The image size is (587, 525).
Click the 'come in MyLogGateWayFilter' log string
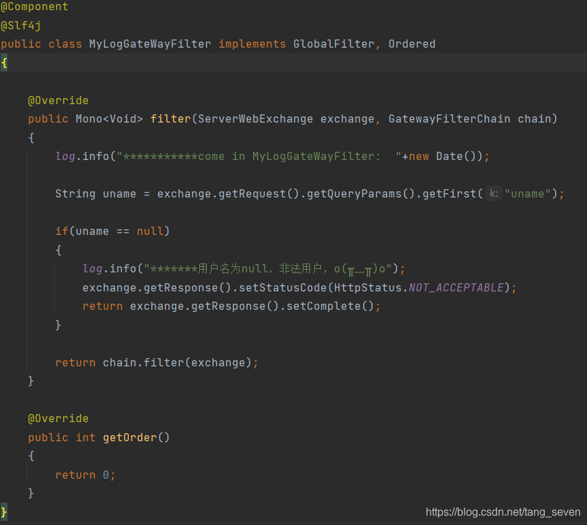259,156
